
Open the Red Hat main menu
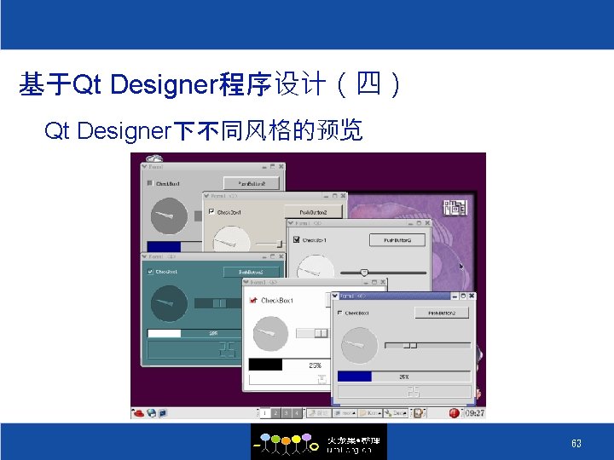click(138, 412)
